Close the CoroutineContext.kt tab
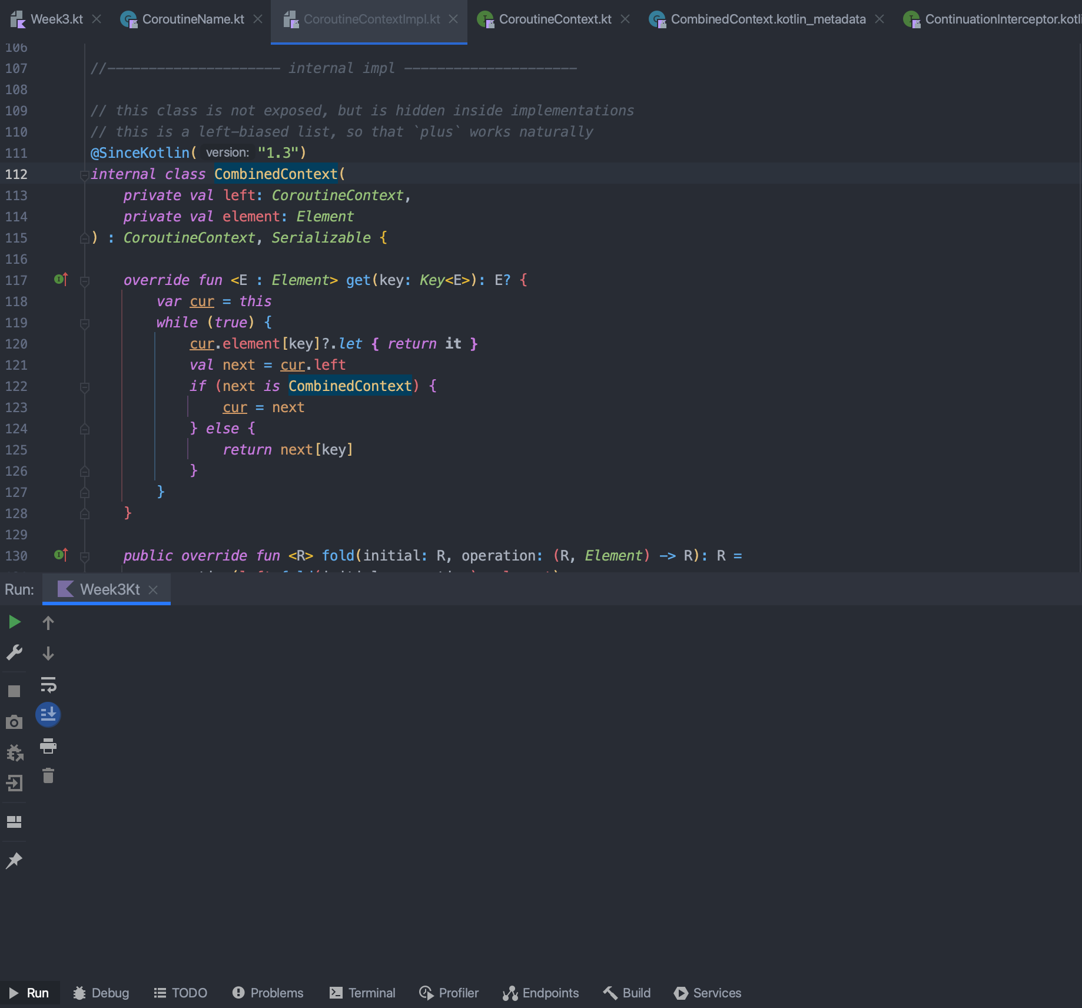 click(x=625, y=19)
